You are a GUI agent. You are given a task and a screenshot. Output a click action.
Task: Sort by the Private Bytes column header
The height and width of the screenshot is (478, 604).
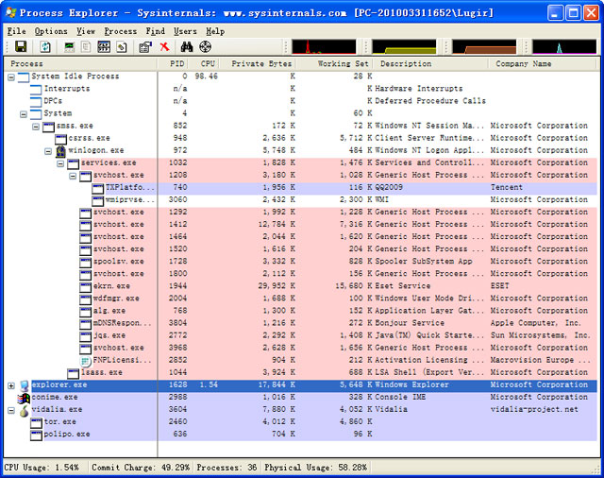coord(258,63)
